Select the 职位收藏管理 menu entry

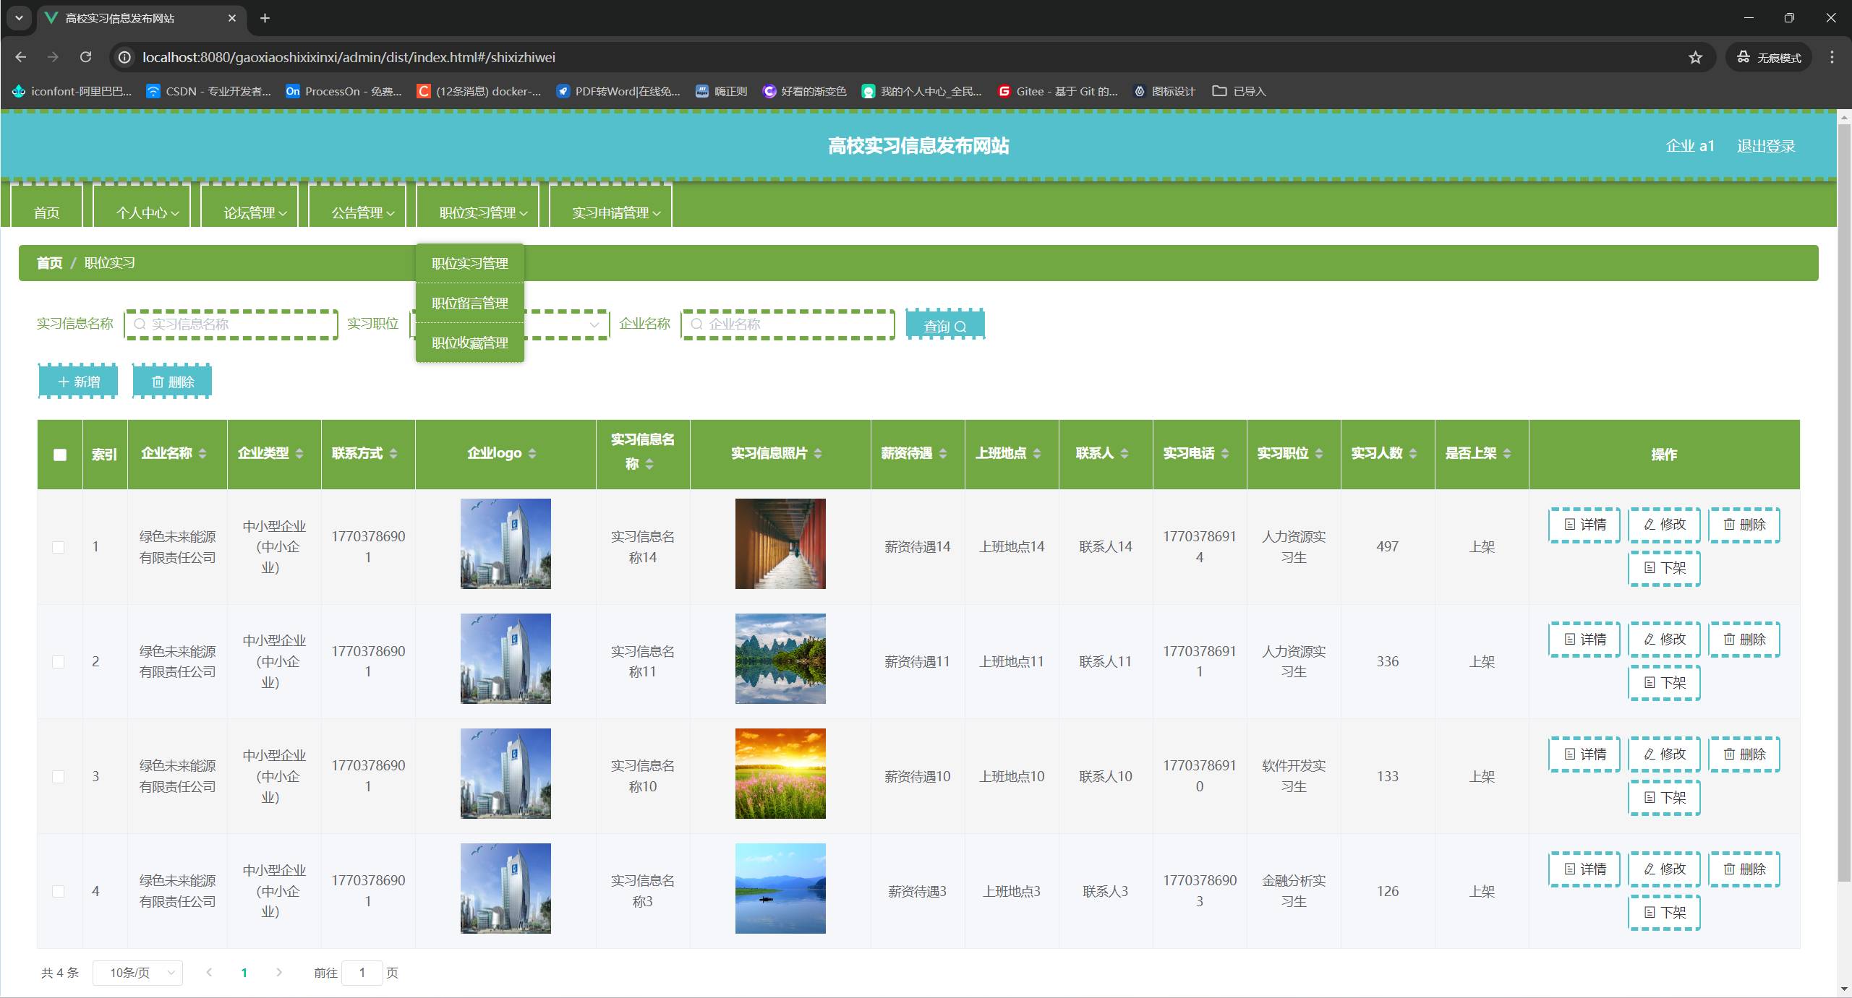coord(470,343)
